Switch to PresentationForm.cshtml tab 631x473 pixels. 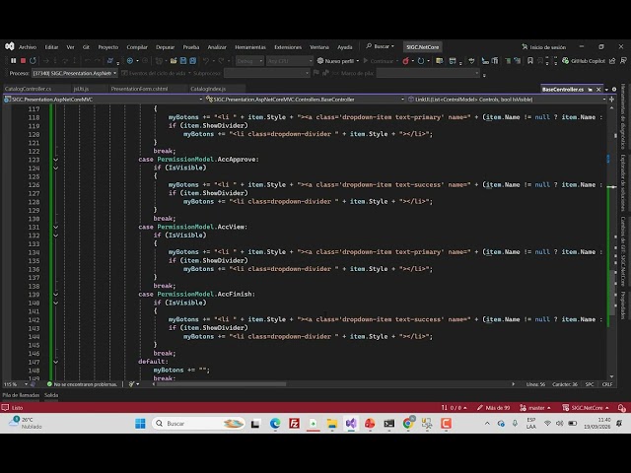[x=139, y=89]
